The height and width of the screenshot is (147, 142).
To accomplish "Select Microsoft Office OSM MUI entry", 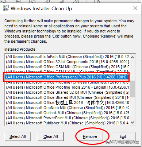I will click(67, 67).
